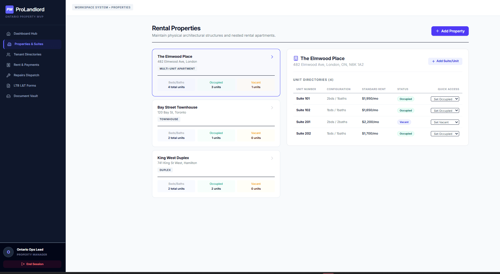Click the Add Property button
The width and height of the screenshot is (500, 274).
pos(450,31)
